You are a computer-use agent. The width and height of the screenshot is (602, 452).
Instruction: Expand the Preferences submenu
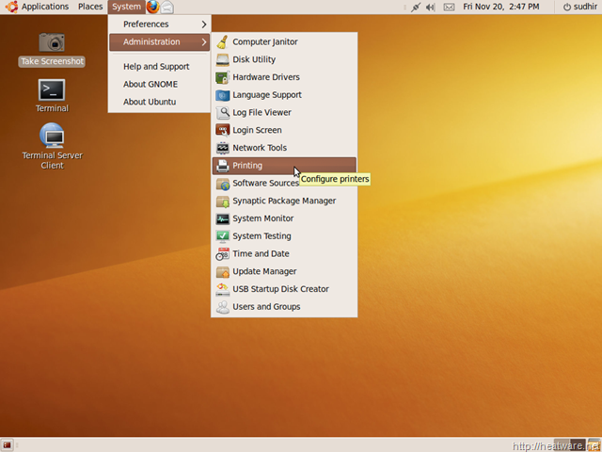click(x=159, y=24)
